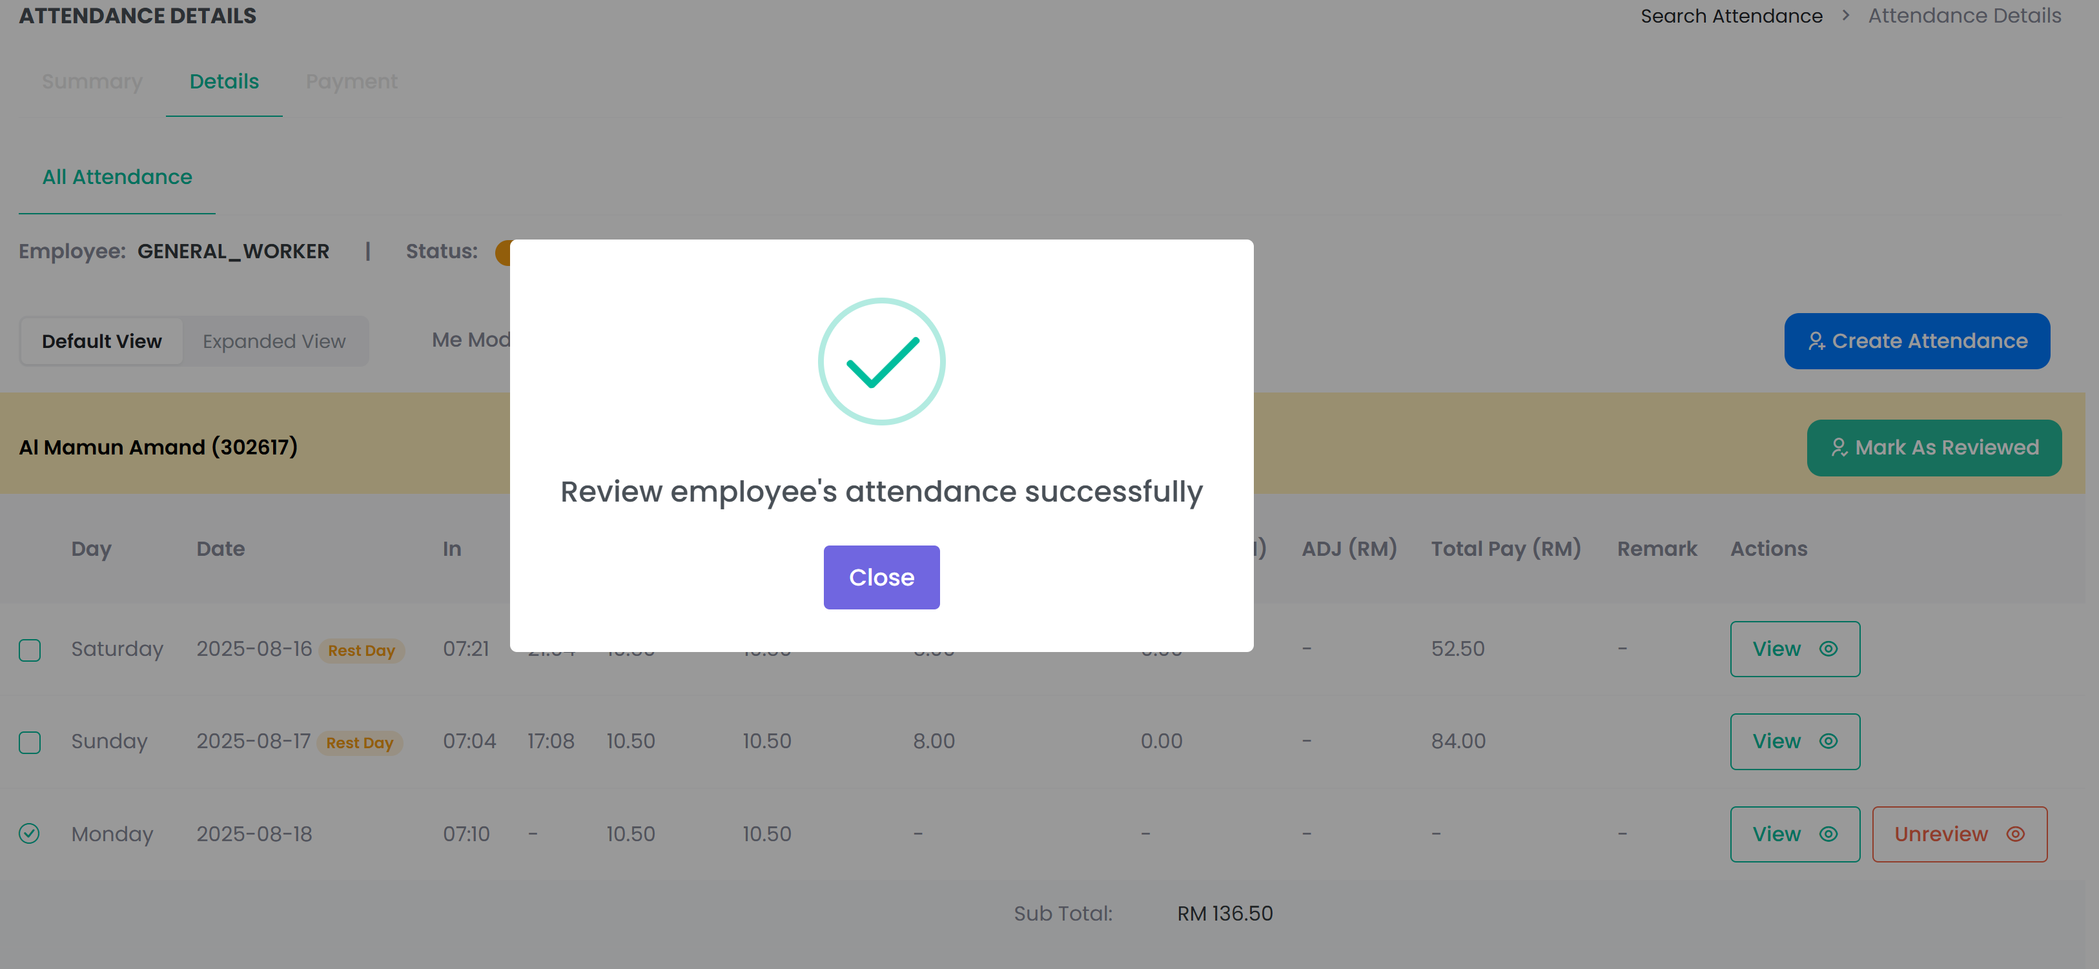Click the eye icon on Monday's View button
Viewport: 2099px width, 969px height.
(x=1828, y=833)
